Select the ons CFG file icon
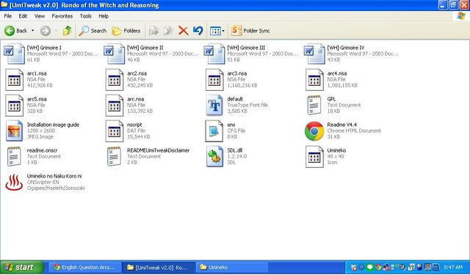The height and width of the screenshot is (275, 470). pyautogui.click(x=214, y=131)
